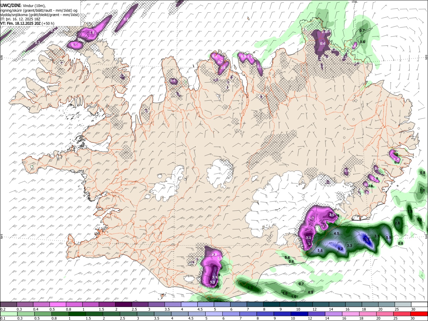Click the light periwinkle snow swatch labeled 4
428x321 pixels.
(x=189, y=305)
